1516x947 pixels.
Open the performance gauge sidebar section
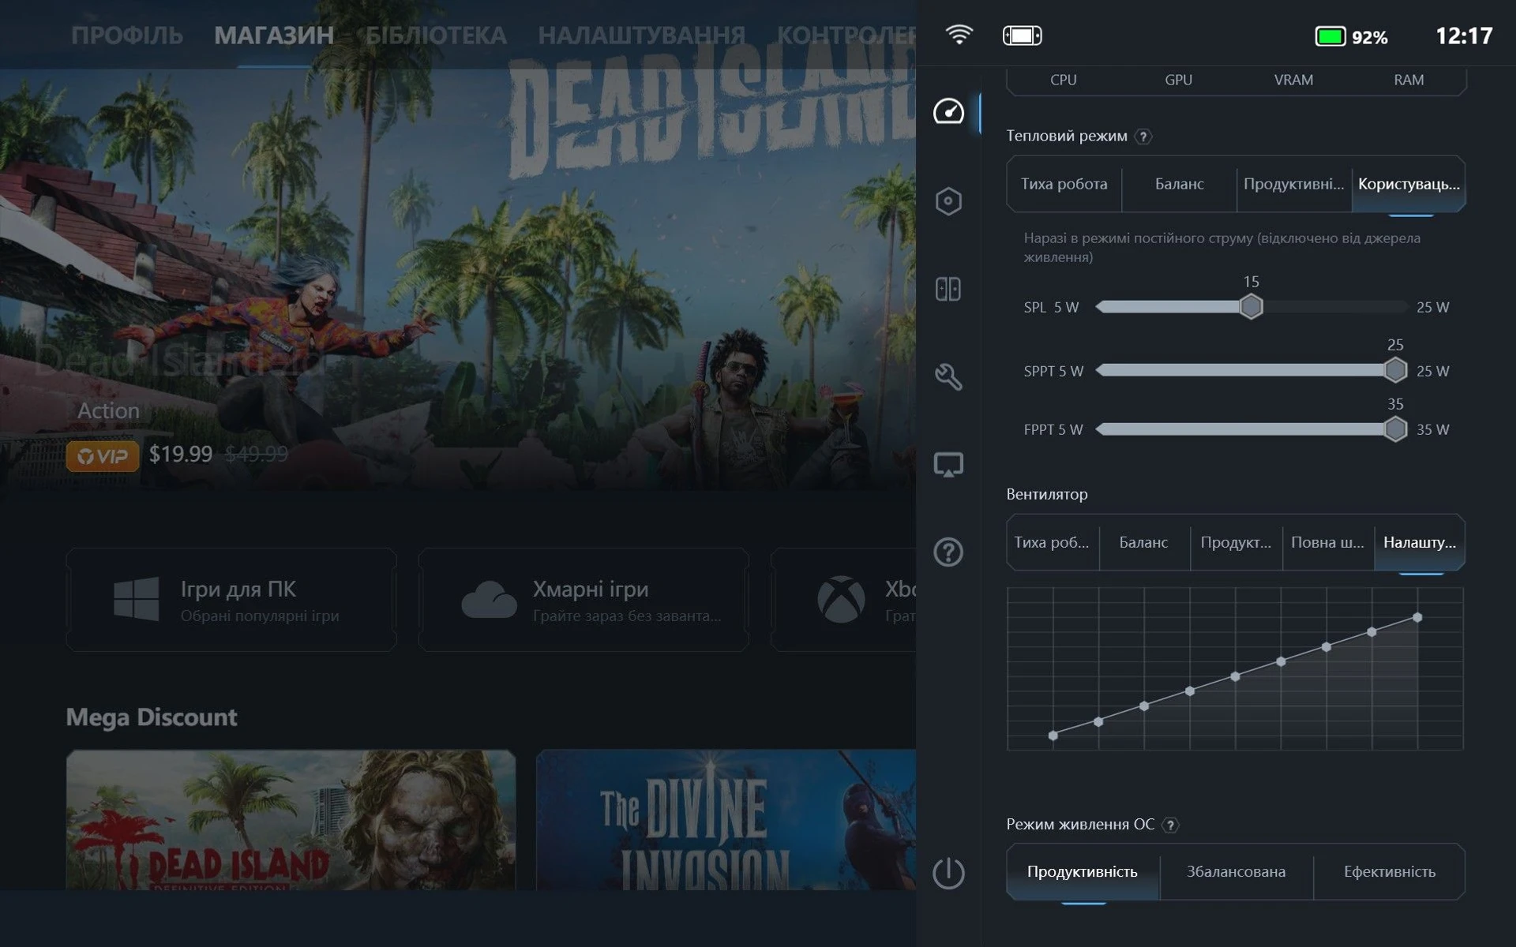[x=948, y=112]
